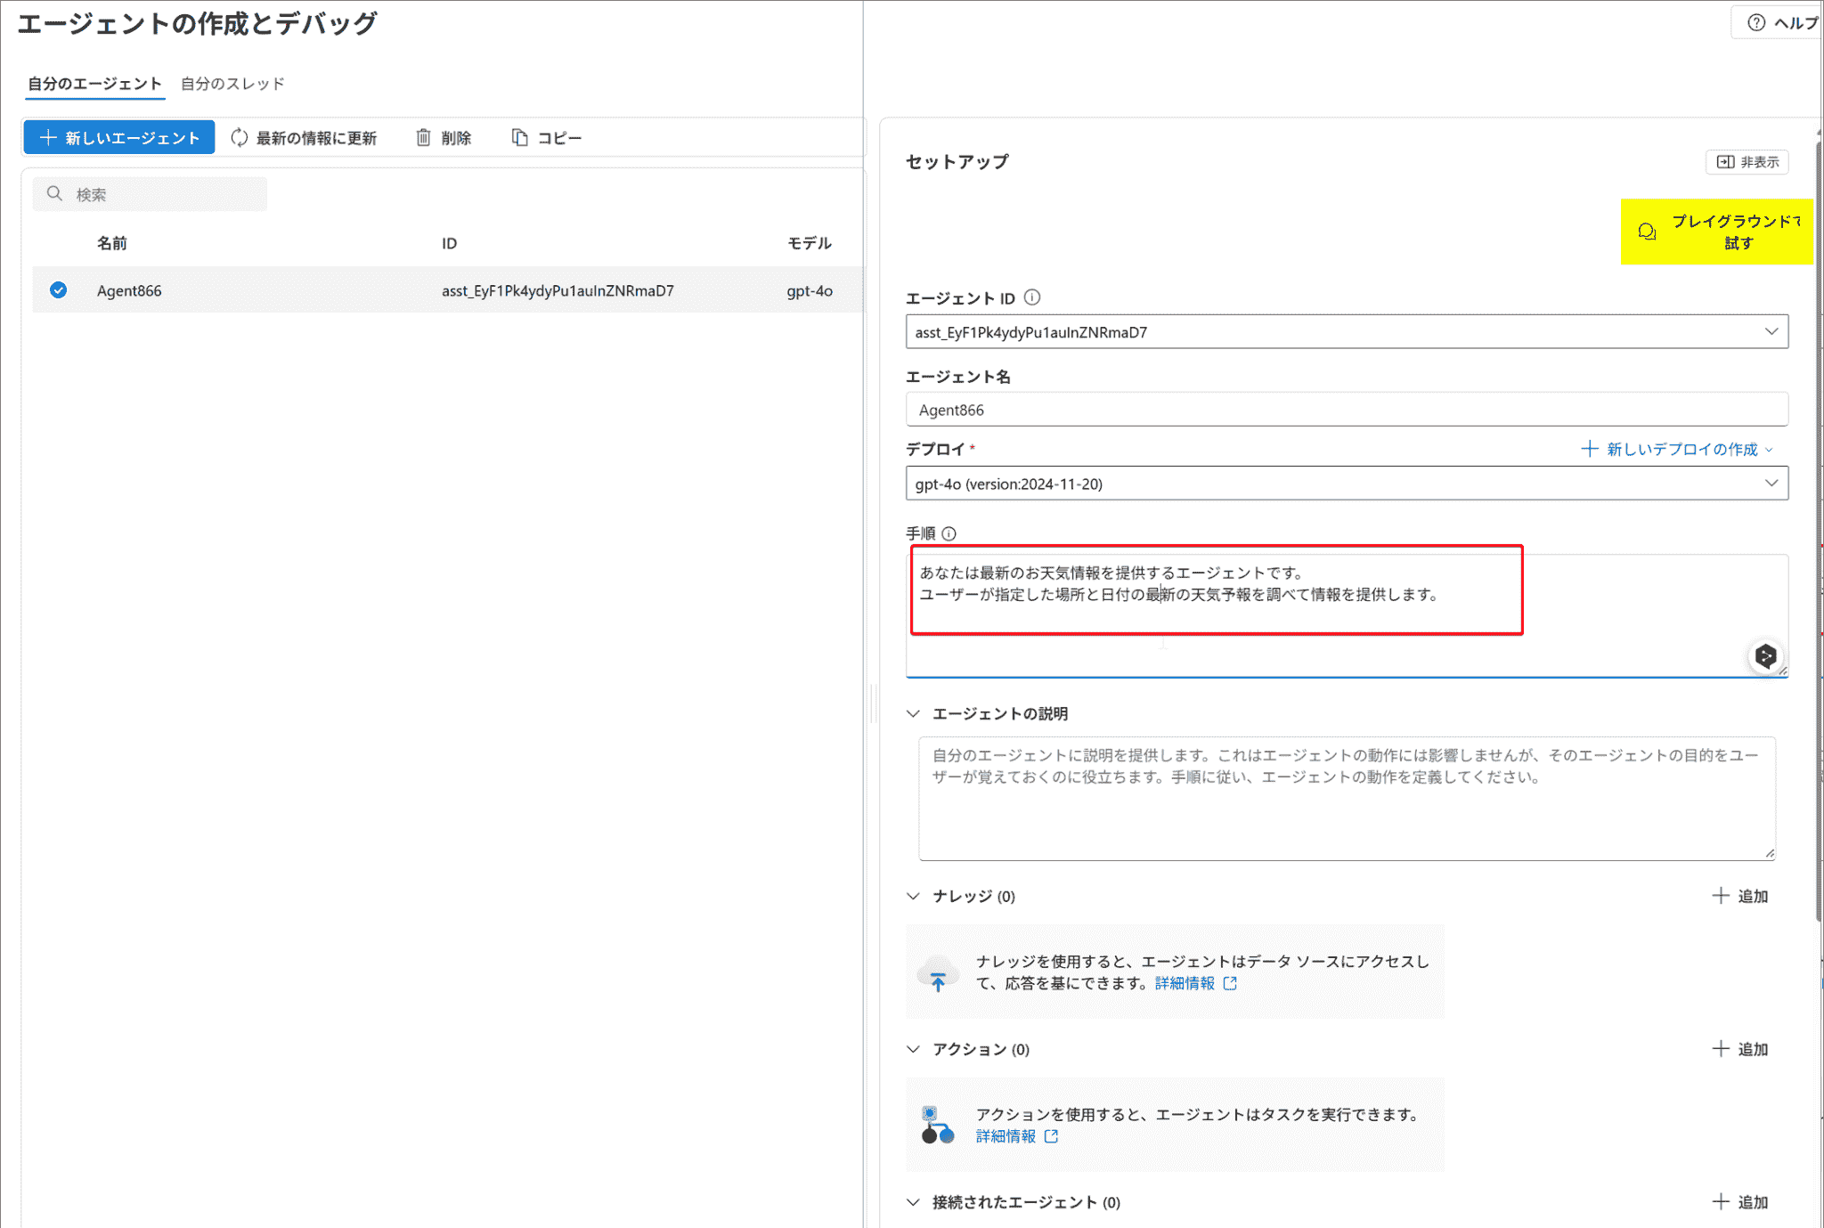Click the 非表示 hide-panel icon
The image size is (1824, 1228).
[1725, 162]
